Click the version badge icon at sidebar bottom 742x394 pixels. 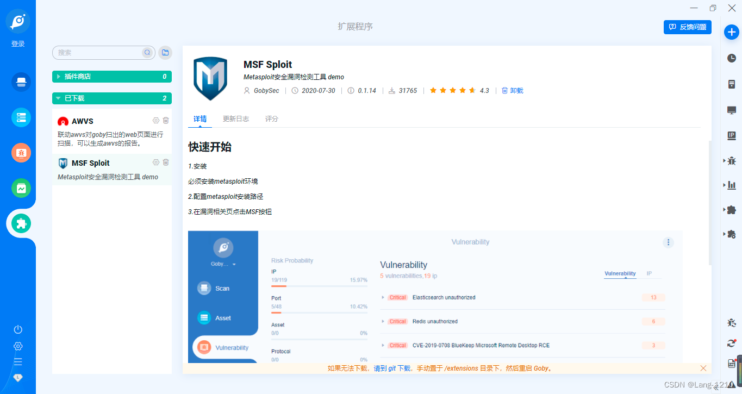point(18,377)
